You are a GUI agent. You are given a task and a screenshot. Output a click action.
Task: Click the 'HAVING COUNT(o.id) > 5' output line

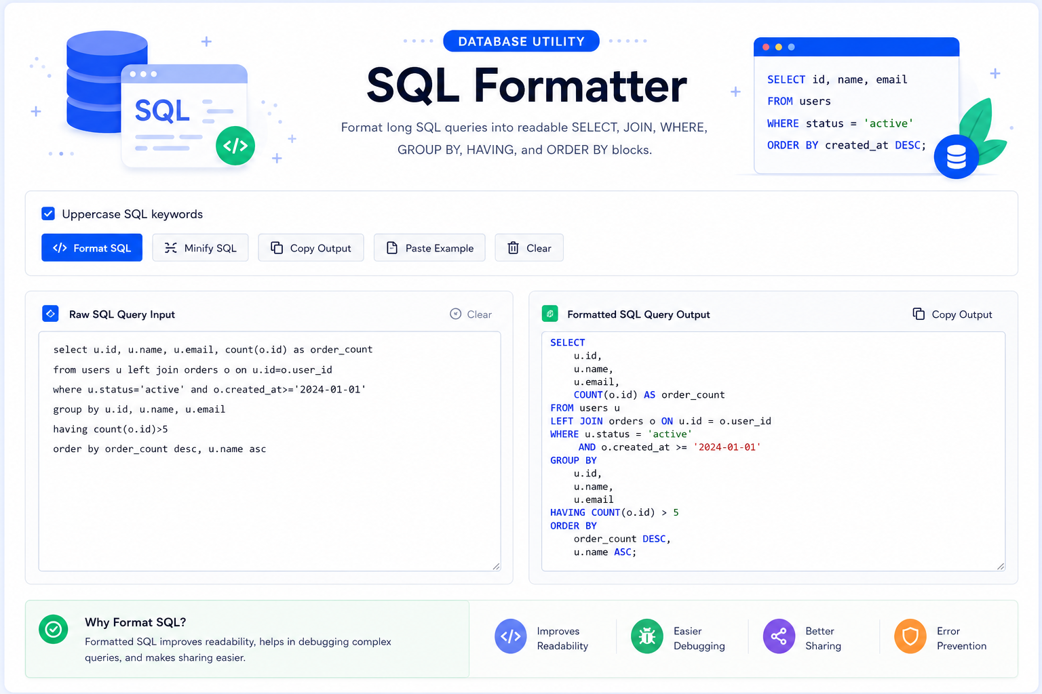click(615, 512)
